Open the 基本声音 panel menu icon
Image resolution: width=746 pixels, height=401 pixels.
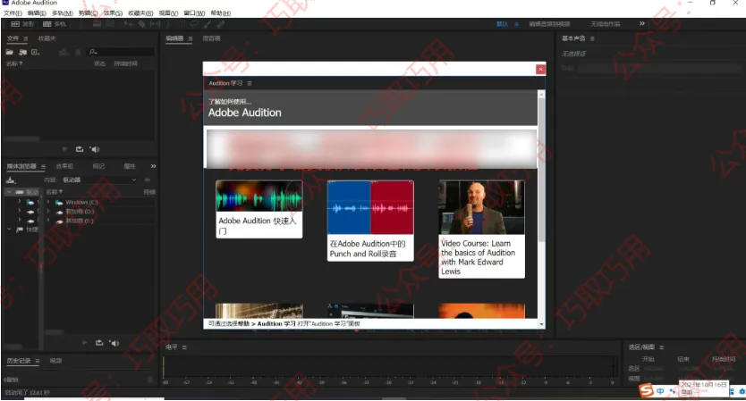click(x=592, y=38)
